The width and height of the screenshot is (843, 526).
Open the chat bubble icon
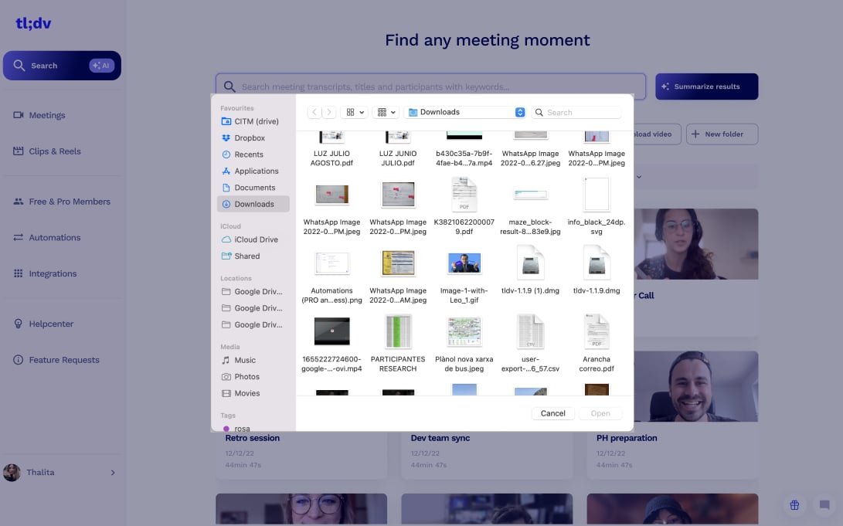click(x=824, y=505)
